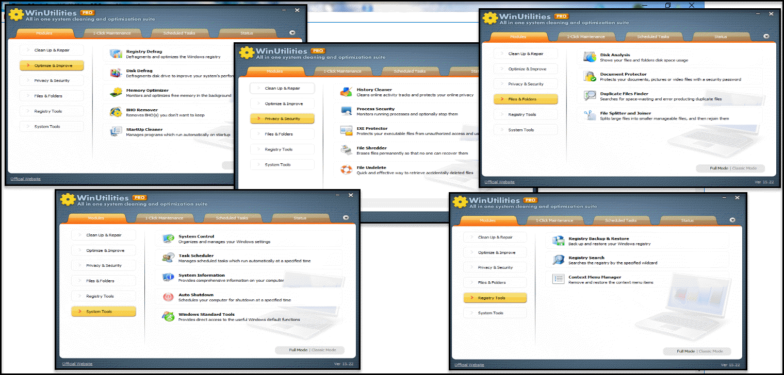784x375 pixels.
Task: Launch Registry Backup & Restore icon
Action: tap(558, 241)
